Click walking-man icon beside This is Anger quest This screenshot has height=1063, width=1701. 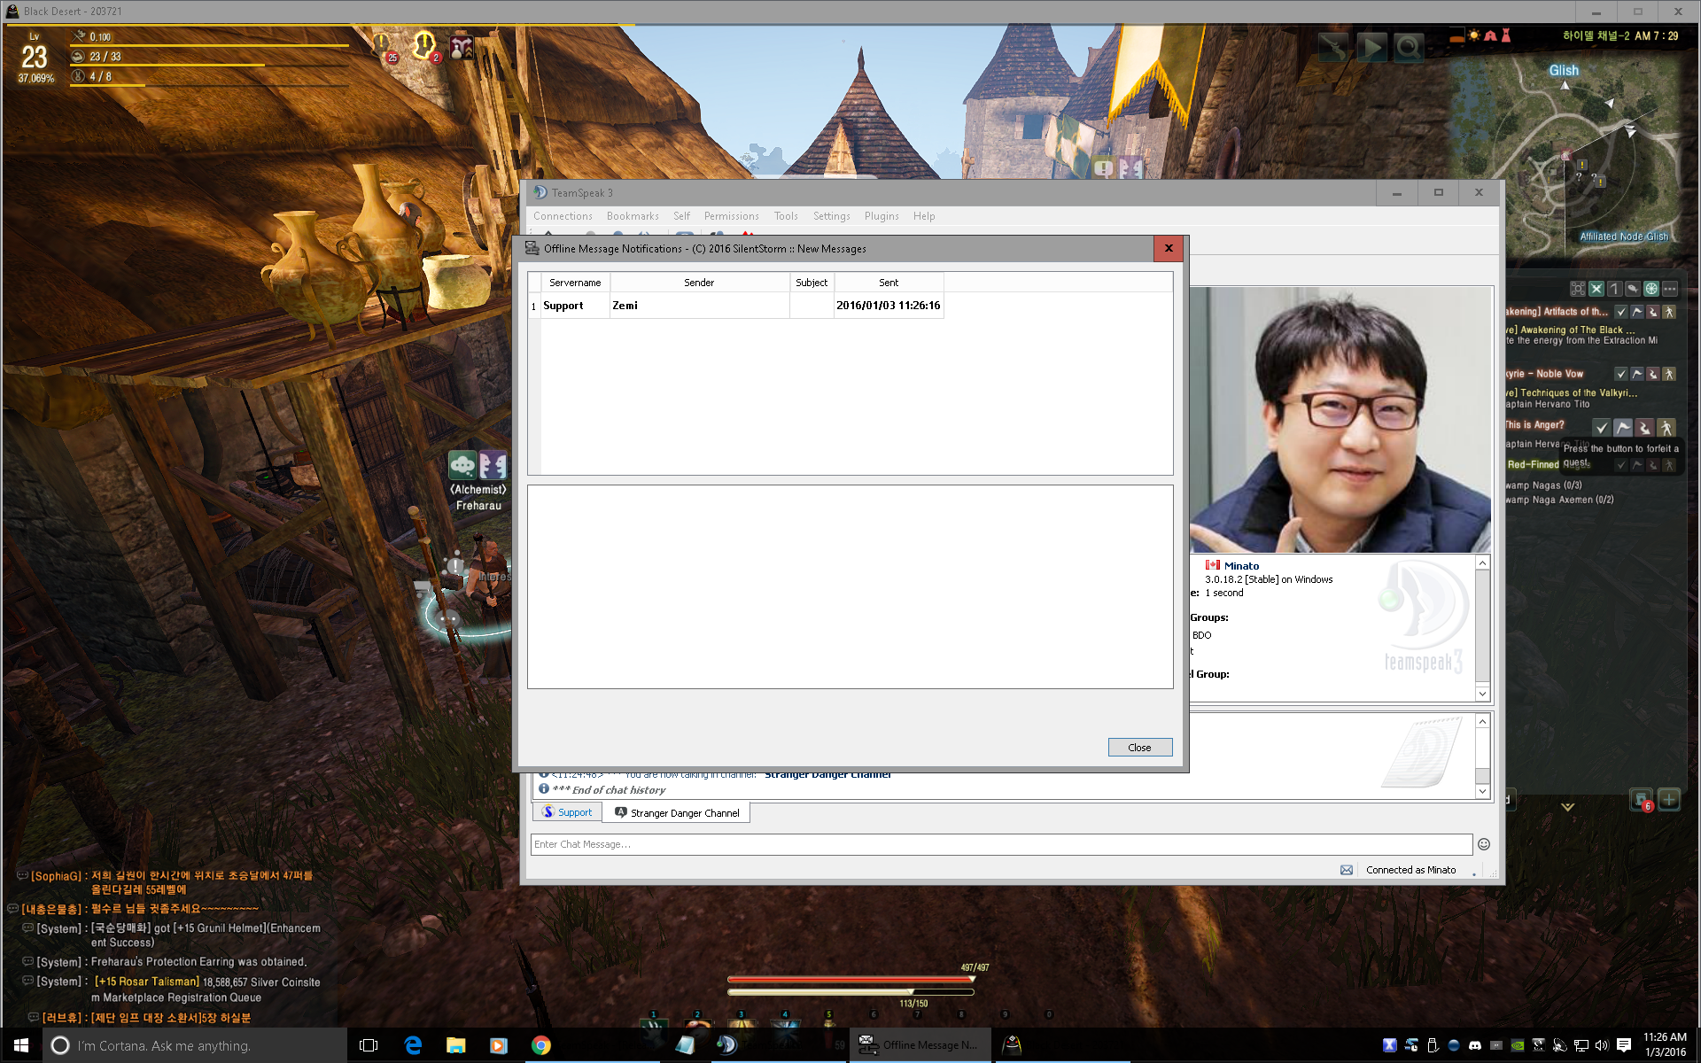coord(1666,428)
